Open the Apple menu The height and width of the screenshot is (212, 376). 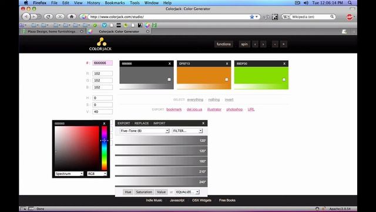point(26,3)
